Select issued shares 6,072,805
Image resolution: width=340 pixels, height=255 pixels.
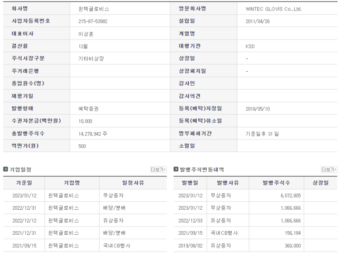point(291,196)
